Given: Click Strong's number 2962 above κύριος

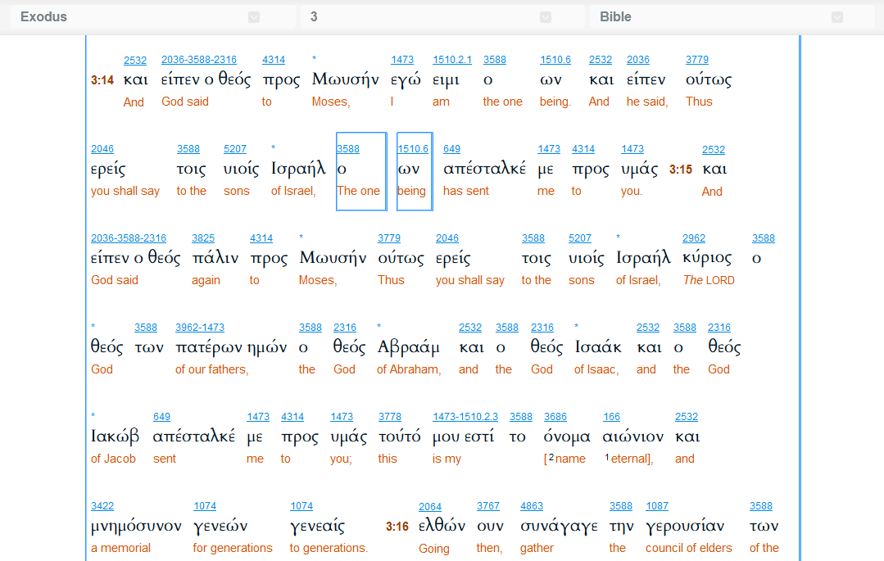Looking at the screenshot, I should (693, 238).
